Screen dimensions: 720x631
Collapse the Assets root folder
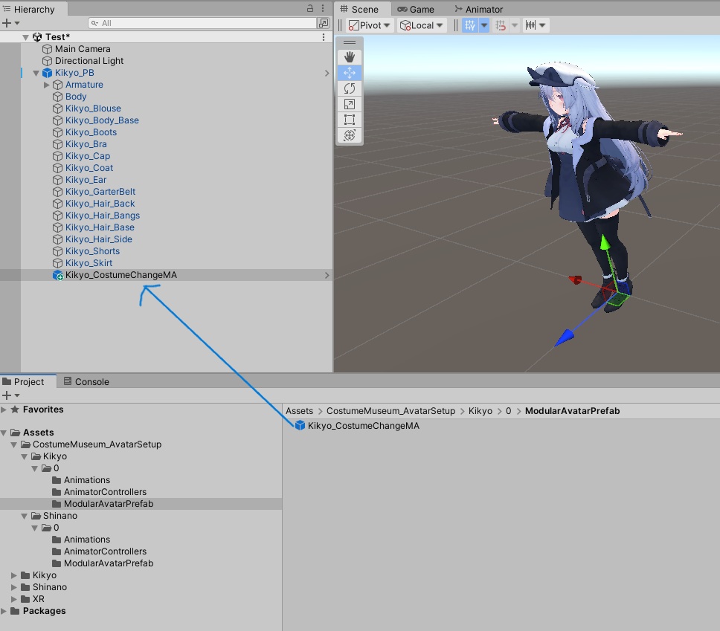(4, 433)
